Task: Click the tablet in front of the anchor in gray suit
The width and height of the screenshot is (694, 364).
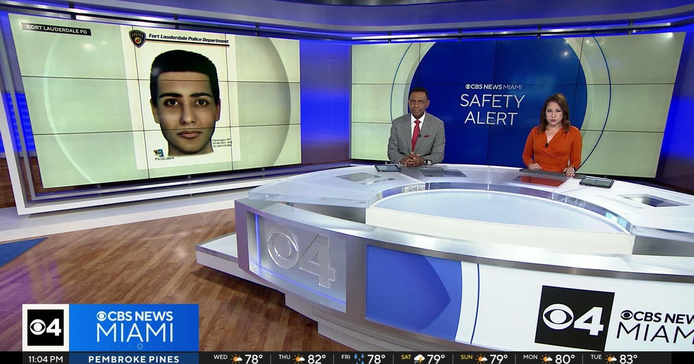Action: [387, 168]
